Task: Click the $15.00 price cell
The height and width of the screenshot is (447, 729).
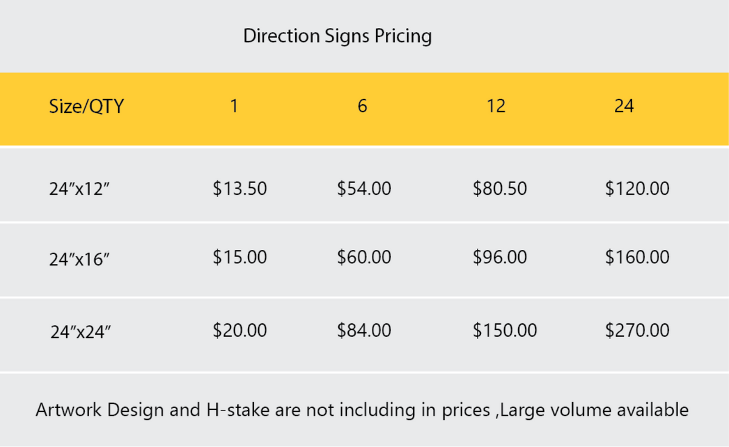Action: tap(240, 257)
